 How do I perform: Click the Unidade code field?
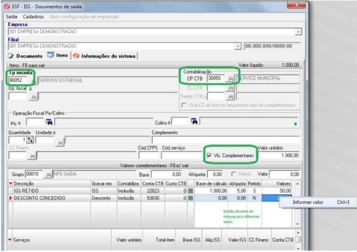(45, 140)
